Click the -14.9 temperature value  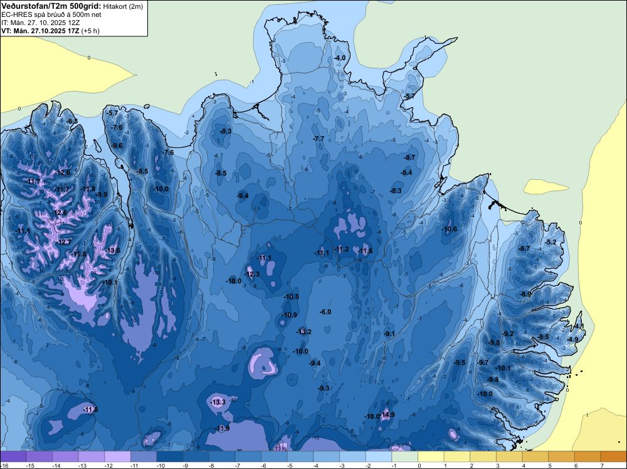[x=387, y=414]
